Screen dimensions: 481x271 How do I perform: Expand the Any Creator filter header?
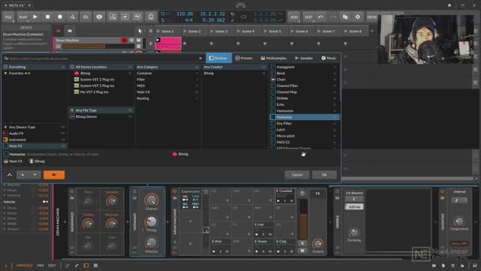[x=235, y=67]
